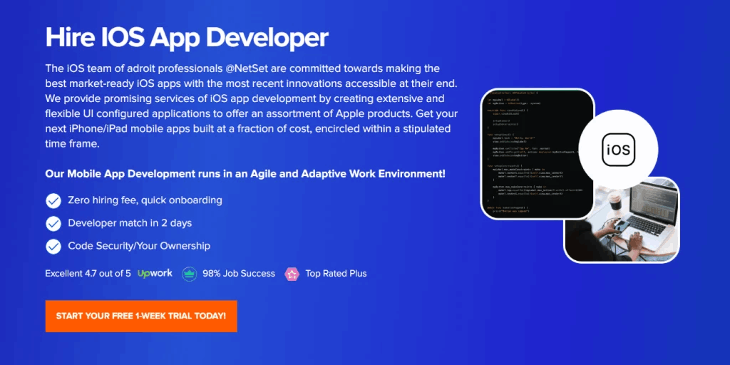This screenshot has height=365, width=730.
Task: Click the Zero hiring fee, quick onboarding text
Action: pos(145,200)
